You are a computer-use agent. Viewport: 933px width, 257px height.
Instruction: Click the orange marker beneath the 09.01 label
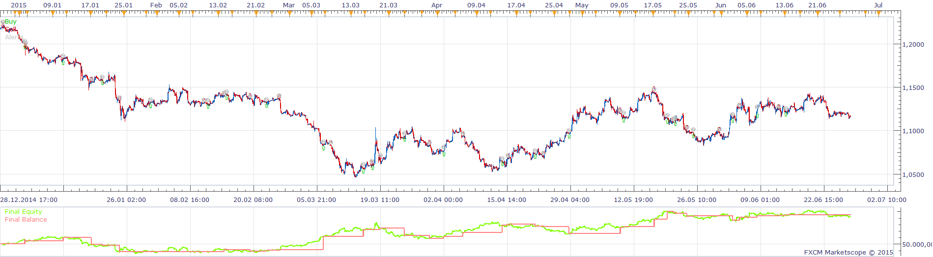point(53,14)
